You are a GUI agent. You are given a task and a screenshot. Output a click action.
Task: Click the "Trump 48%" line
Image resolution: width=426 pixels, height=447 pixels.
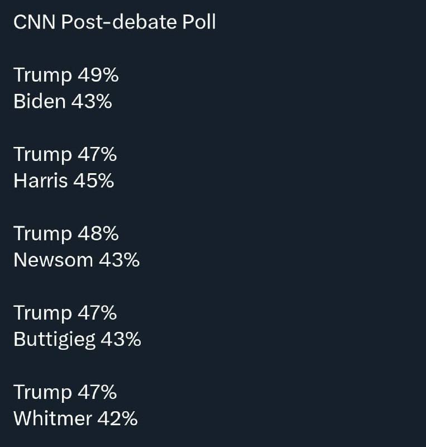66,234
